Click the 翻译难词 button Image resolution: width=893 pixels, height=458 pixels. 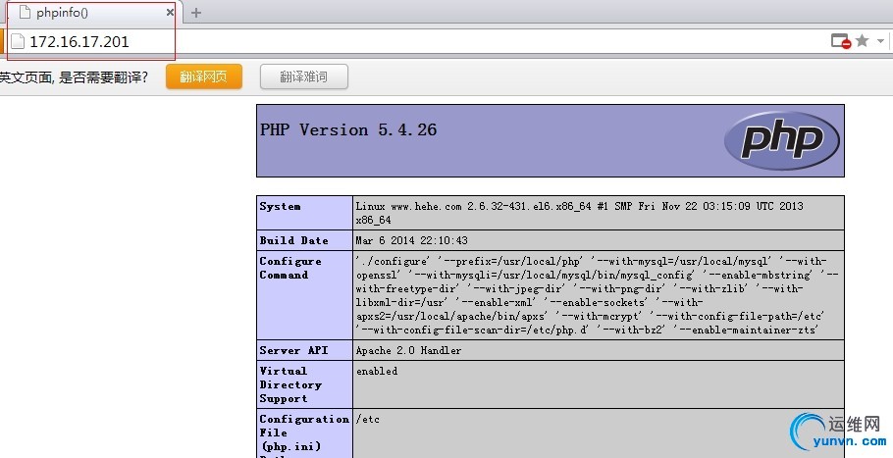(x=304, y=76)
